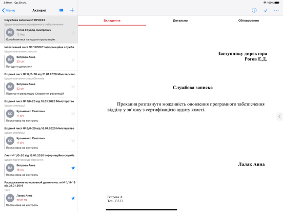Open Вхідний лист № 6/0-20 від 16.01.2020
283x212 pixels.
39,138
